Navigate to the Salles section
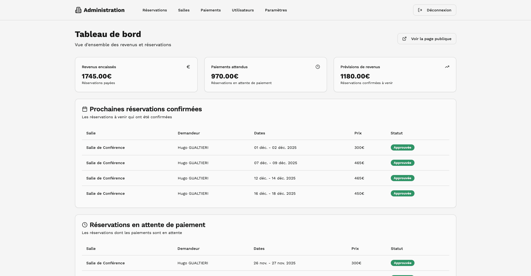Screen dimensions: 531x276 click(184, 10)
